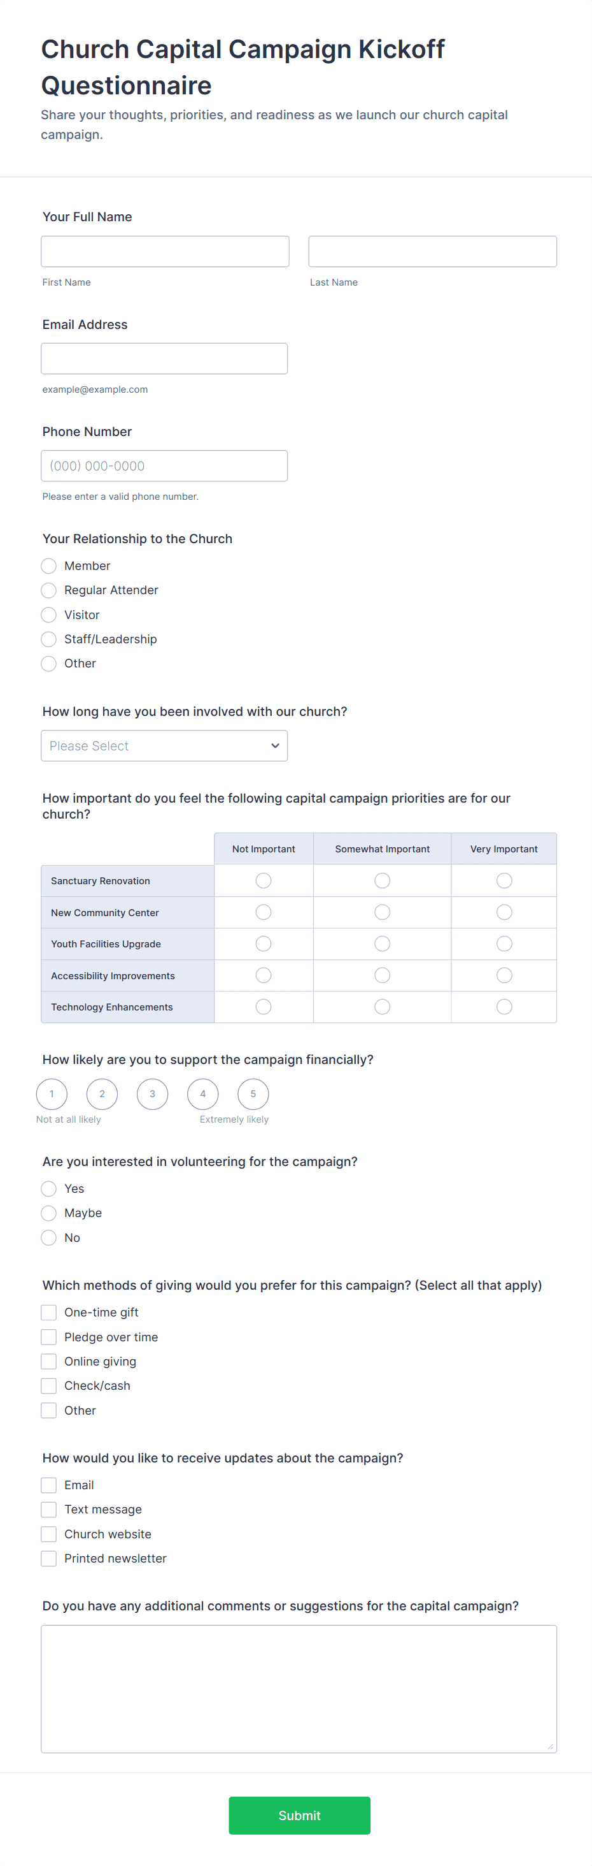Mark New Community Center as Not Important
Viewport: 592px width, 1866px height.
coord(264,912)
